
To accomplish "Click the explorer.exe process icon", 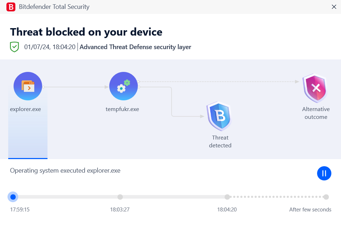I will pyautogui.click(x=28, y=86).
